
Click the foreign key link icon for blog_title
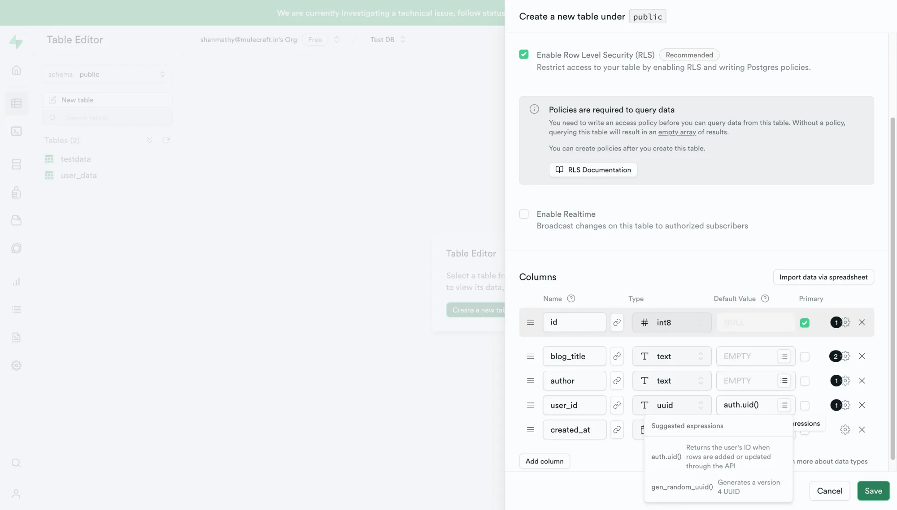(617, 356)
